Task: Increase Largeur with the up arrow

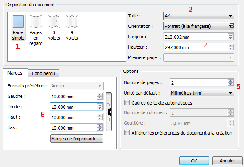Action: [231, 35]
